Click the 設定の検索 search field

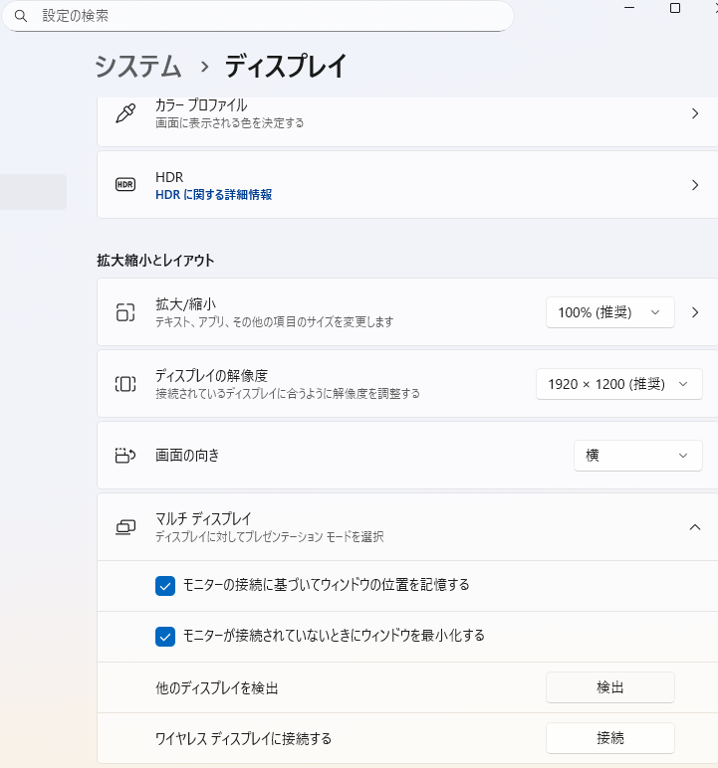[269, 17]
